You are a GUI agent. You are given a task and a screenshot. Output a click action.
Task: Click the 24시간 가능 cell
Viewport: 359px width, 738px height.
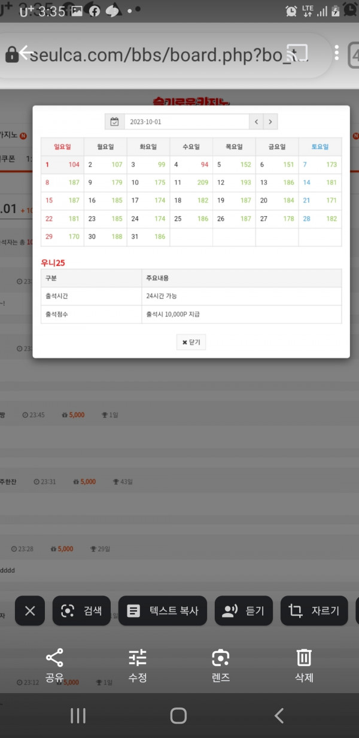[x=241, y=296]
